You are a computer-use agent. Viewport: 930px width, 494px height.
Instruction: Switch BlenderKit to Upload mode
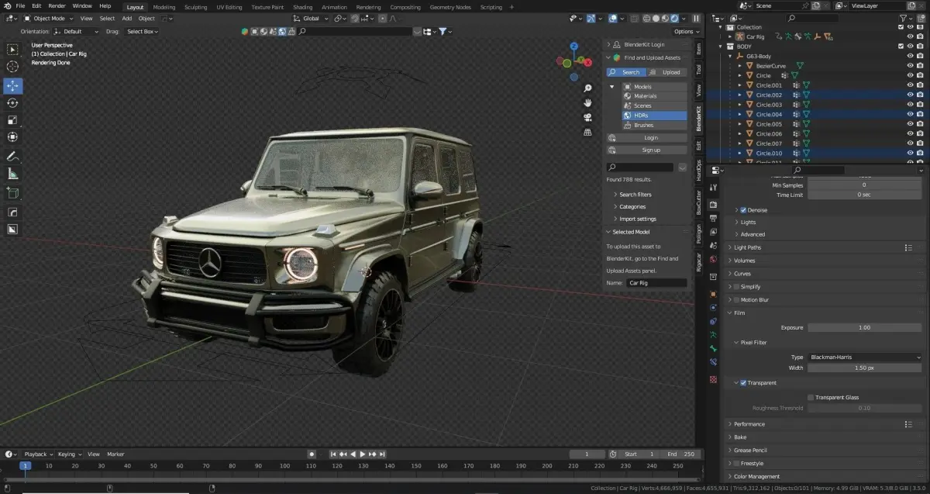(x=667, y=72)
